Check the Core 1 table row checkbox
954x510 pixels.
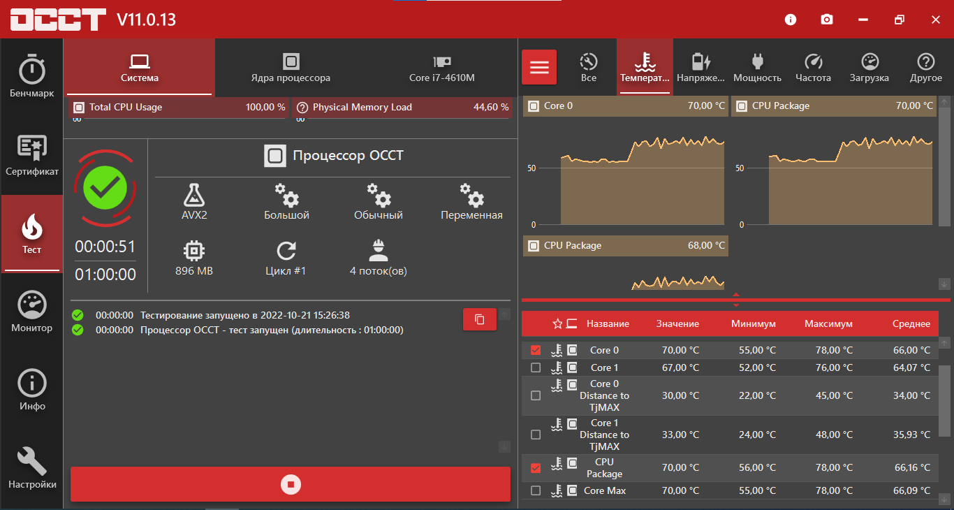pos(536,367)
